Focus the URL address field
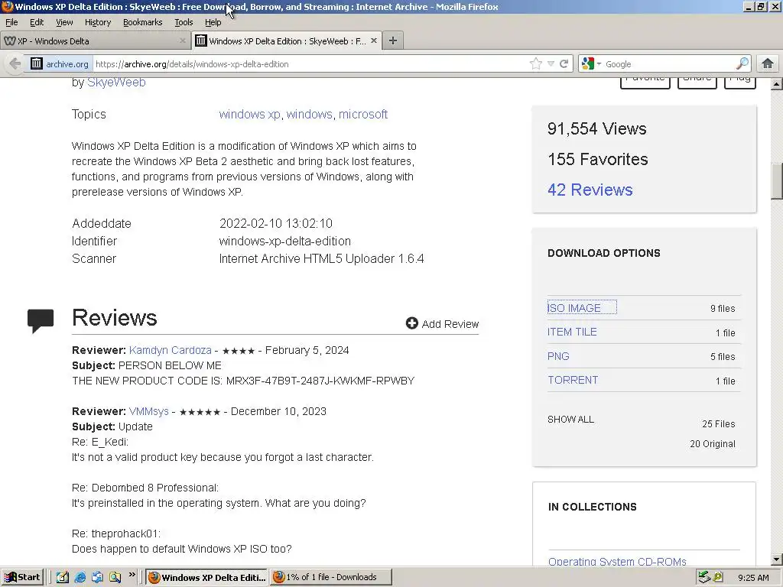Viewport: 783px width, 587px height. (x=310, y=64)
